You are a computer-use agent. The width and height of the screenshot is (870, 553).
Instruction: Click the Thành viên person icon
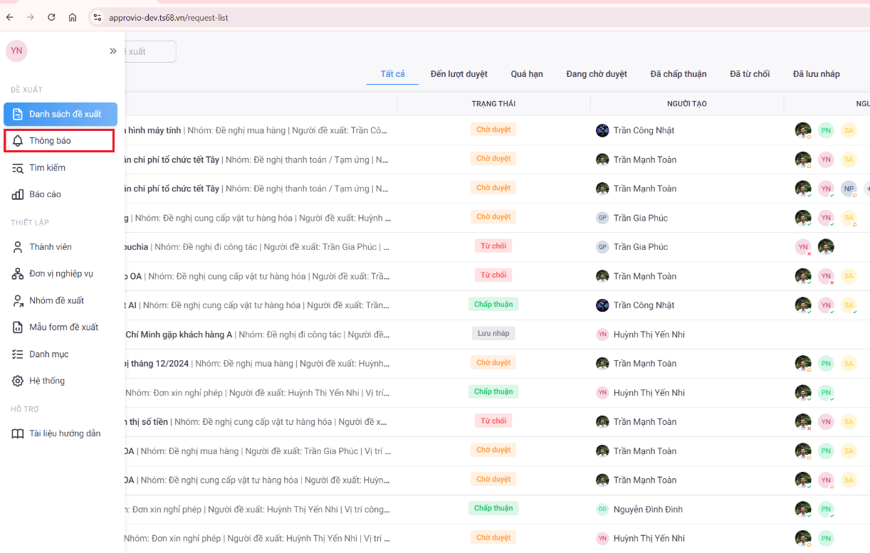pyautogui.click(x=18, y=247)
